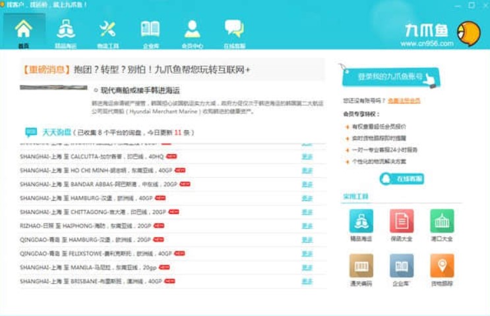Click the 登录我的九爪鱼账号 login button

point(389,78)
